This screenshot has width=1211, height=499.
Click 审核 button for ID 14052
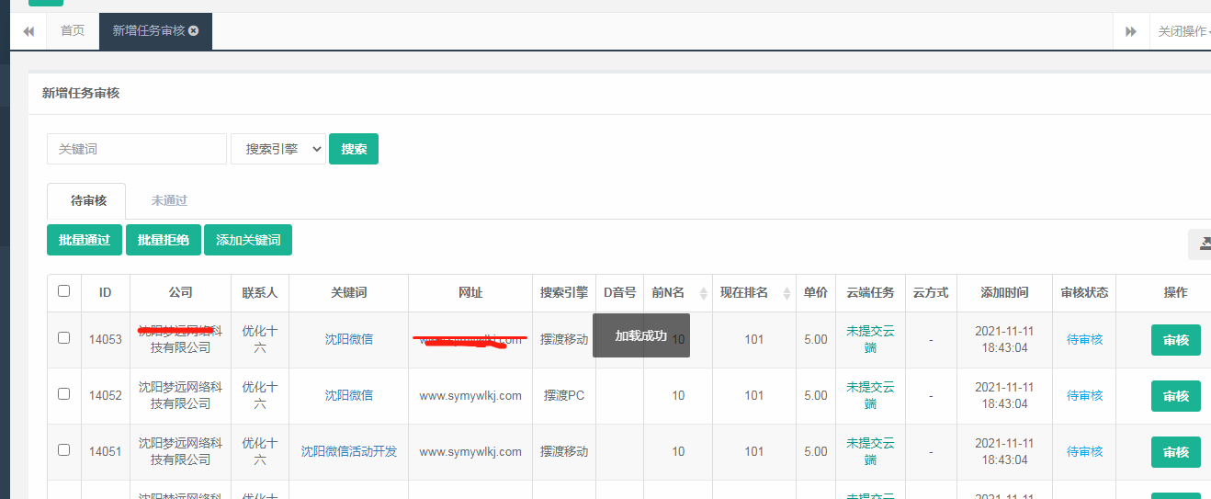pos(1176,396)
